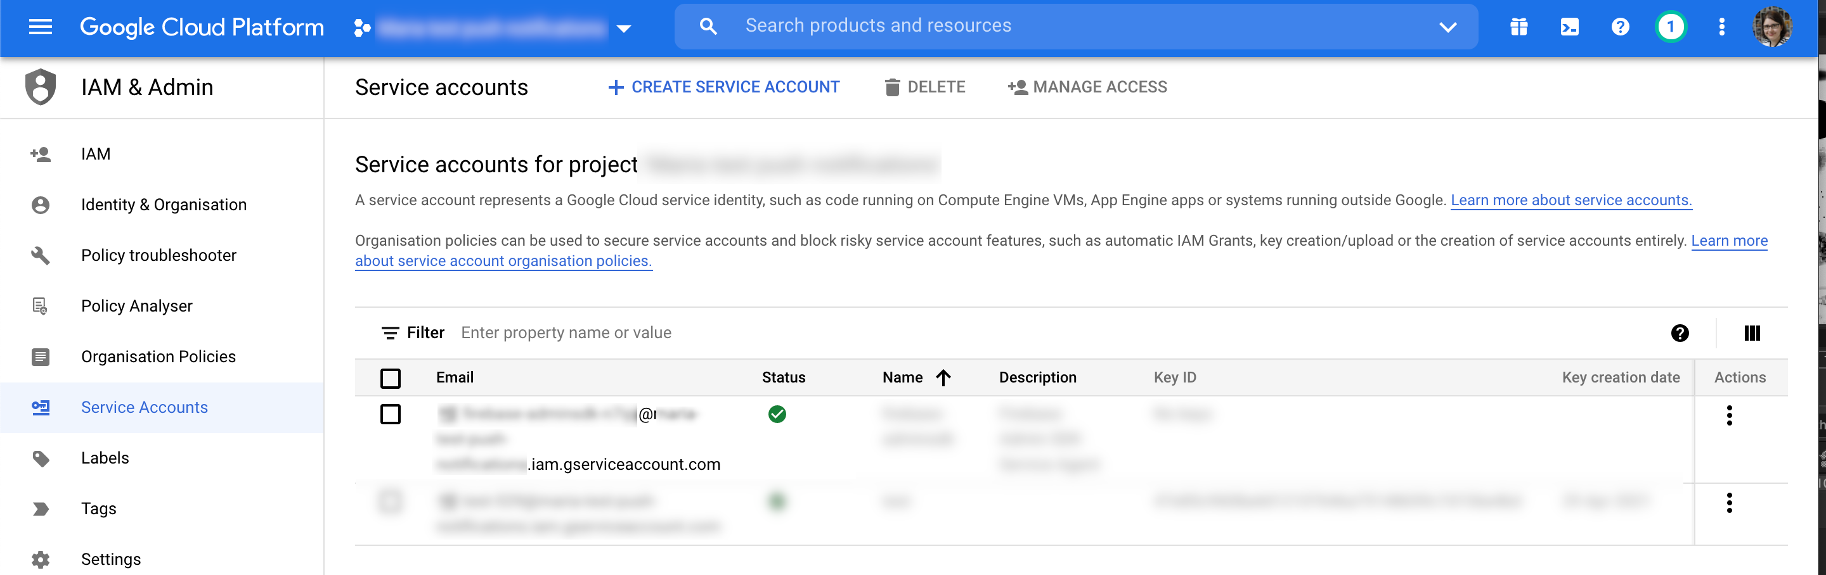
Task: Open the header three-dot settings menu
Action: [1722, 27]
